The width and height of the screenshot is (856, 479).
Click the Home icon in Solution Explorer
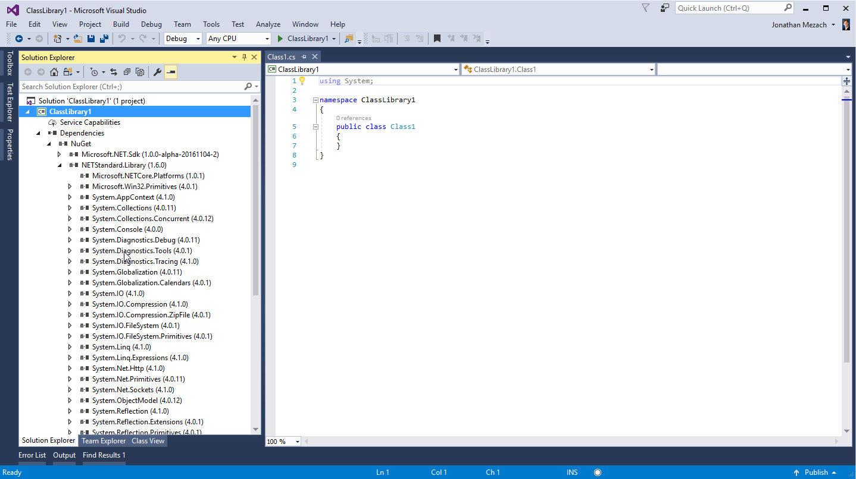54,72
